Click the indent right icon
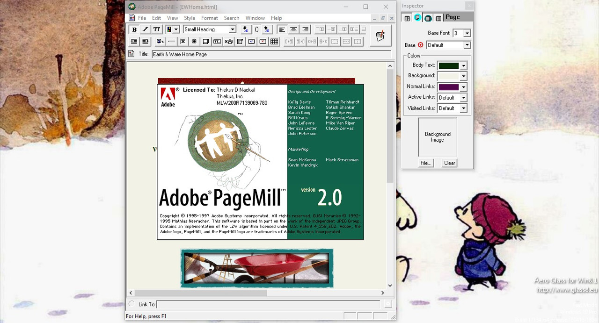599x323 pixels. click(x=146, y=42)
